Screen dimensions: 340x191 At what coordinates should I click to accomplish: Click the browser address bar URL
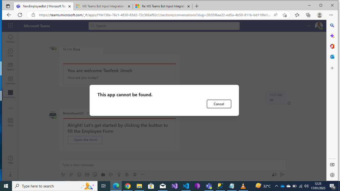tap(155, 15)
